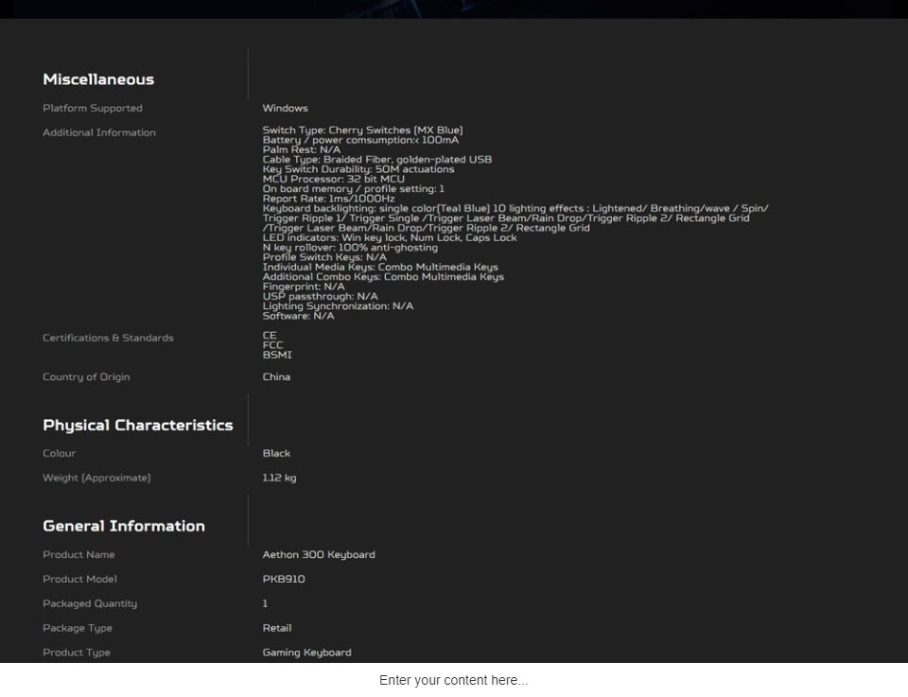
Task: Select the 'Weight (Approximate)' label
Action: pyautogui.click(x=96, y=478)
